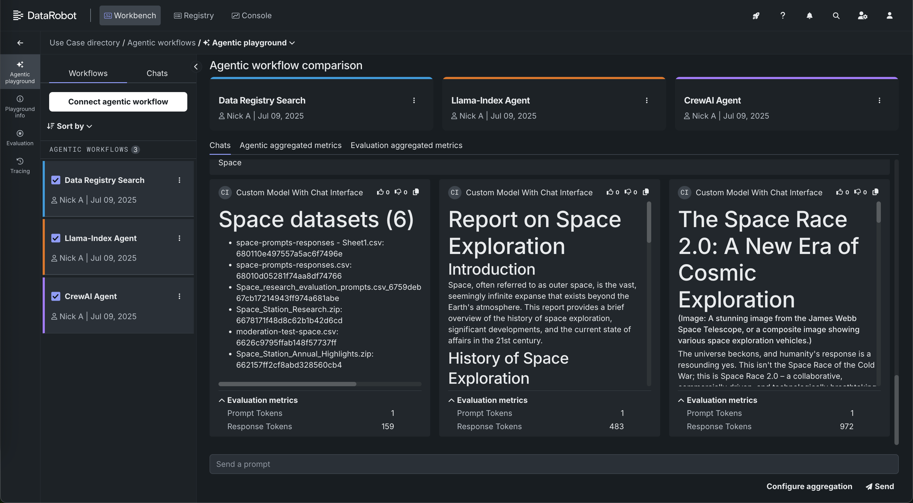Image resolution: width=913 pixels, height=503 pixels.
Task: Click Configure aggregation
Action: (809, 486)
